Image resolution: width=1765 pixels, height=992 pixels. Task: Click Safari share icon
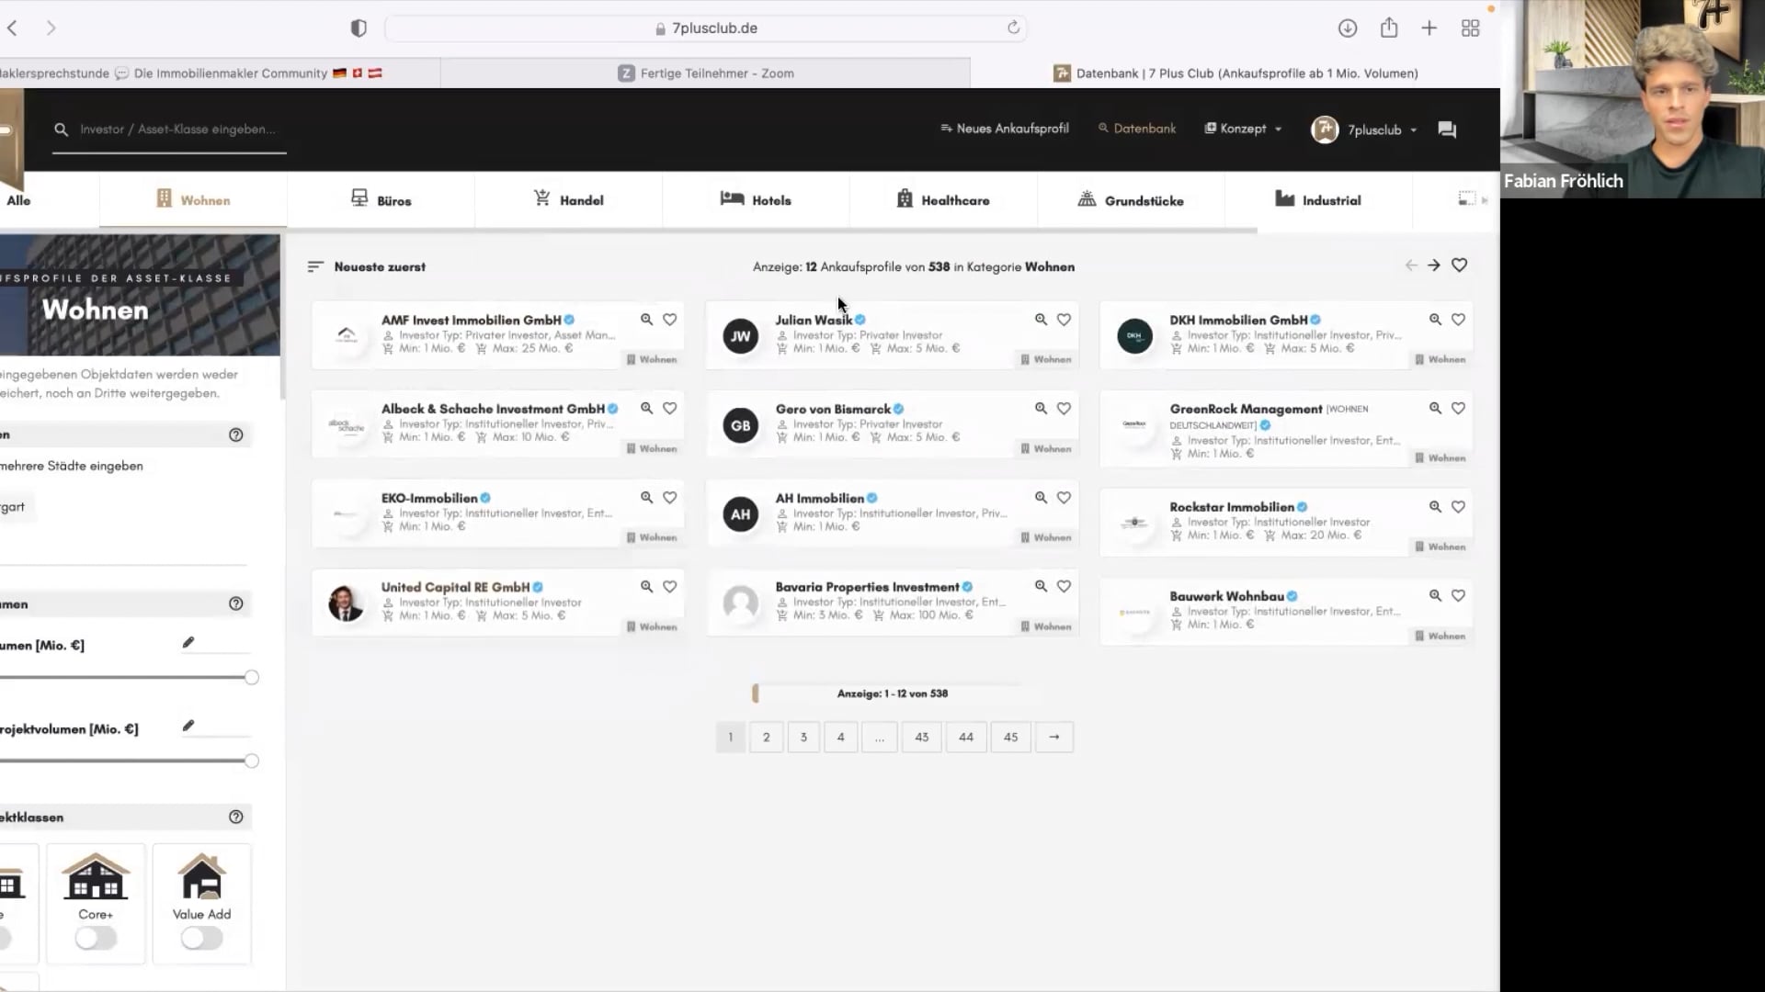click(x=1389, y=28)
